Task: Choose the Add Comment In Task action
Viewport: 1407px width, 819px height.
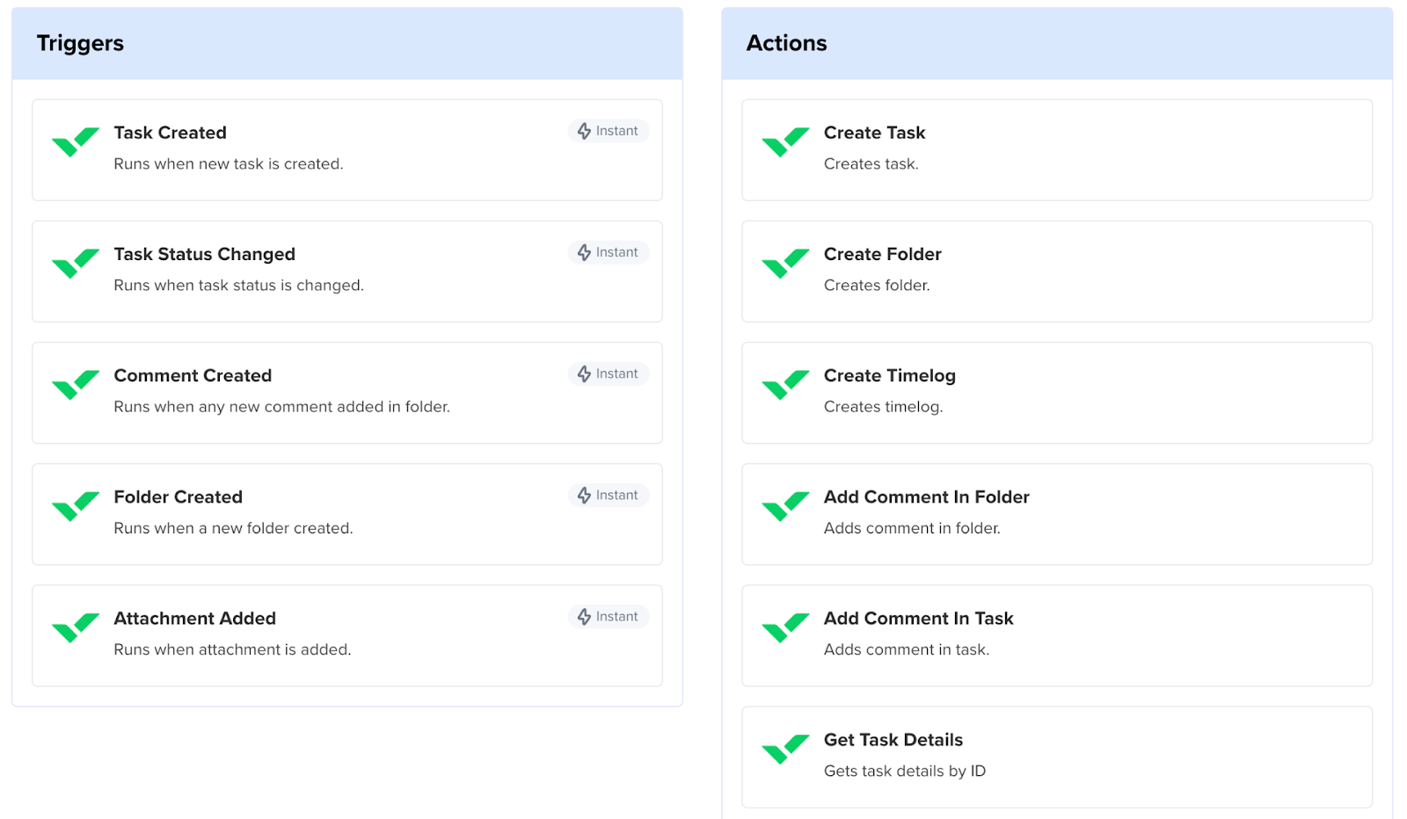Action: click(918, 619)
